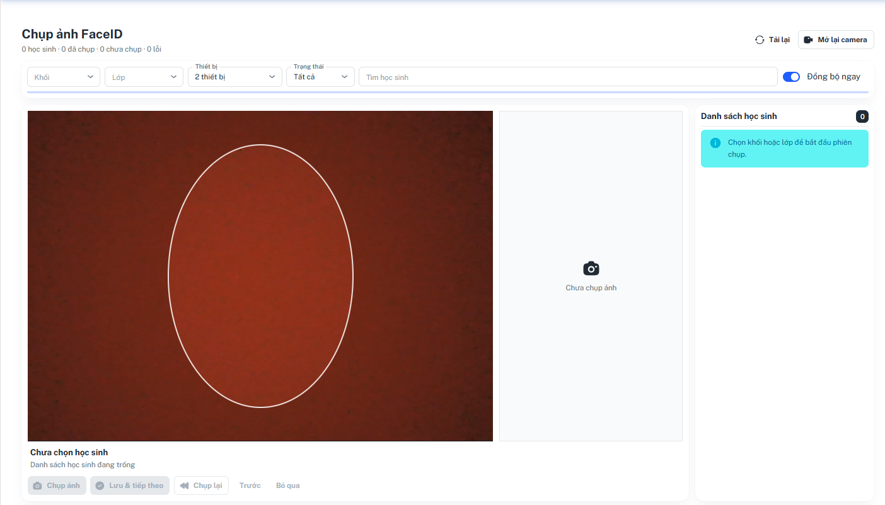Screen dimensions: 885x505
Task: Toggle the Đồng bộ ngay switch
Action: click(x=791, y=77)
